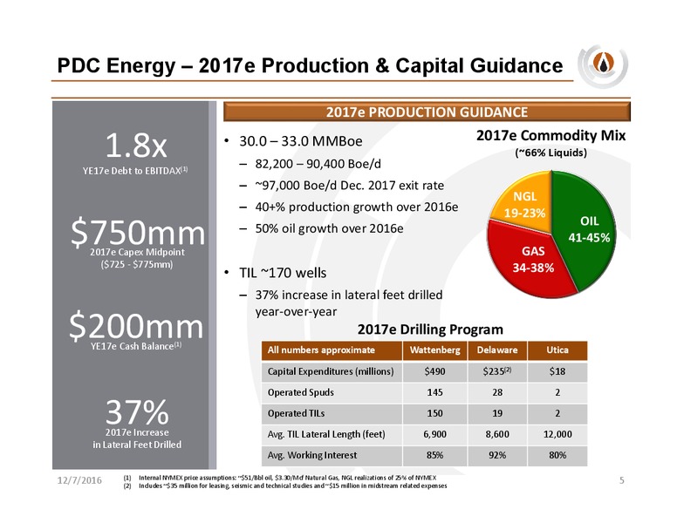Click '2017e Capex Midpoint' label
Viewport: 677px width, 523px height.
coord(137,252)
